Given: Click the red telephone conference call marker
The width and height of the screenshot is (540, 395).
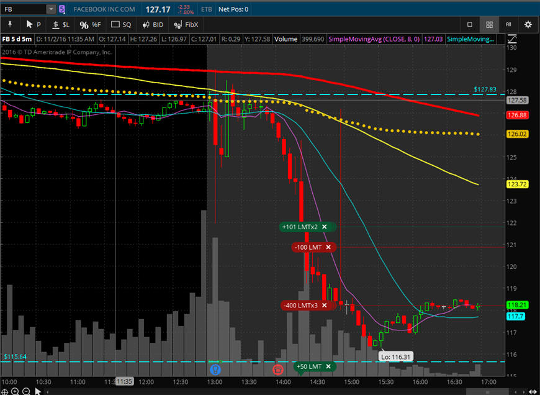Looking at the screenshot, I should [x=278, y=370].
